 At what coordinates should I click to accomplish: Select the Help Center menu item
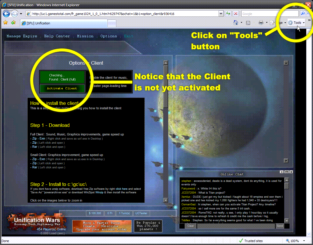point(57,36)
